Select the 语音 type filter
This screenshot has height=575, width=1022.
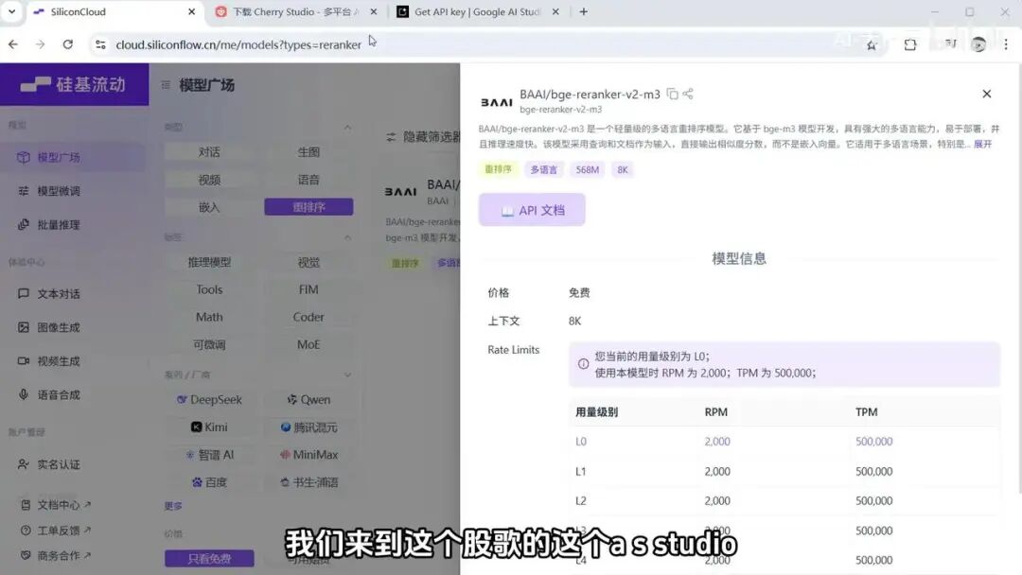click(x=308, y=180)
